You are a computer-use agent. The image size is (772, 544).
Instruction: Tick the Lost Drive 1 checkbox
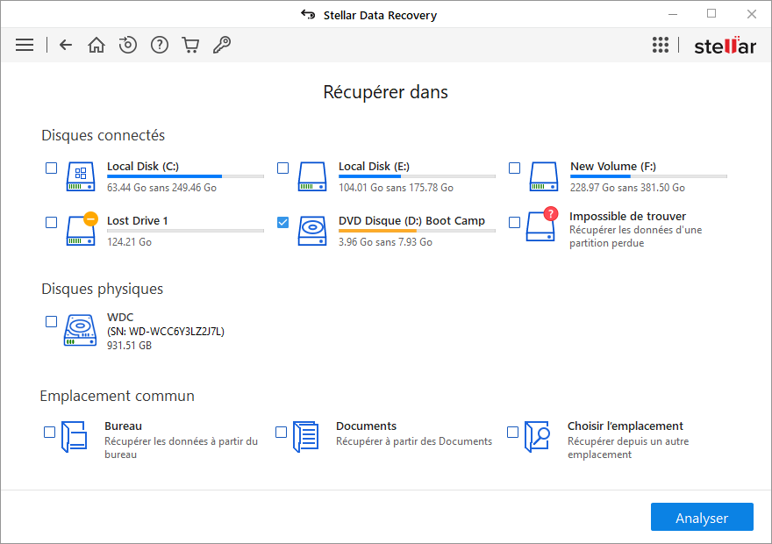click(x=52, y=222)
